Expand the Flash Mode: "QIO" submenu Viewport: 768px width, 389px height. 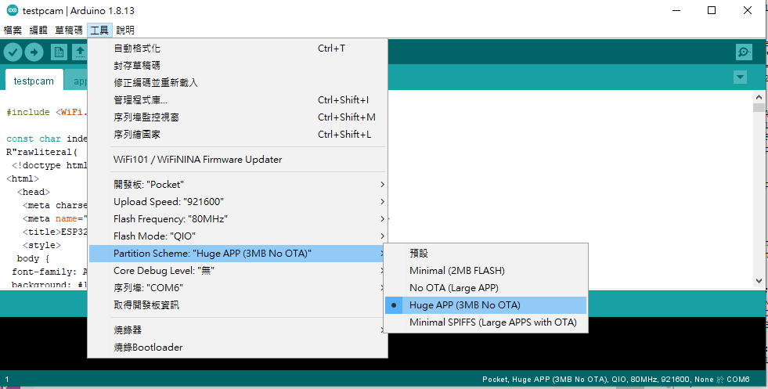[237, 236]
